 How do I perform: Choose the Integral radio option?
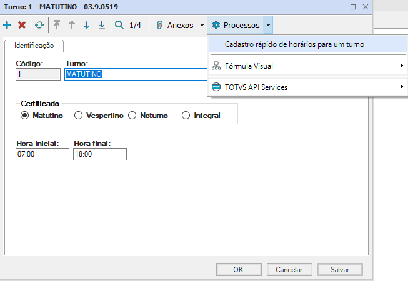pos(186,116)
